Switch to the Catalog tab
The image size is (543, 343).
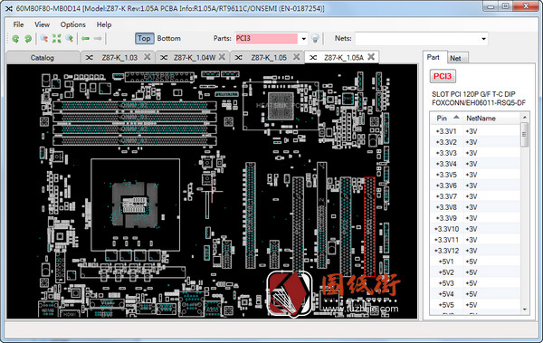(43, 58)
